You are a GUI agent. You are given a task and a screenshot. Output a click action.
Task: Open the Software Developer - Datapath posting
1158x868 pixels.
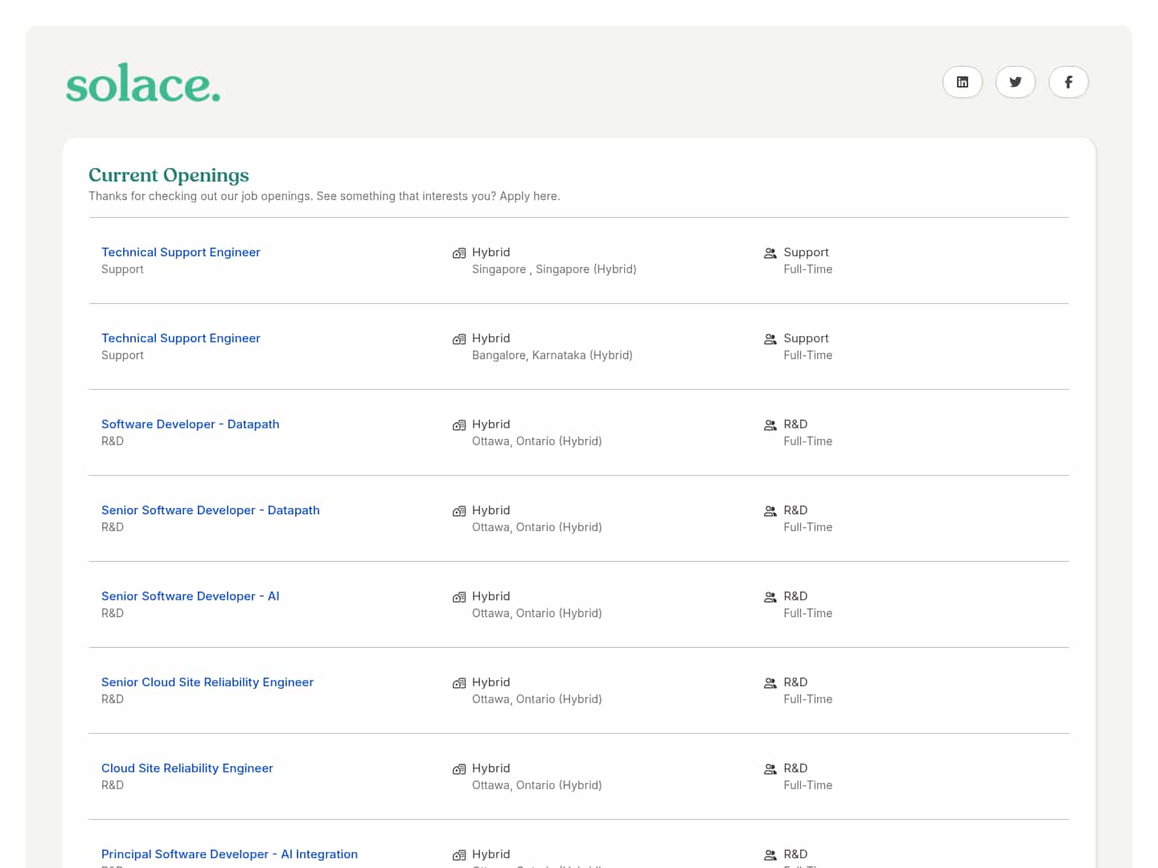pos(191,424)
